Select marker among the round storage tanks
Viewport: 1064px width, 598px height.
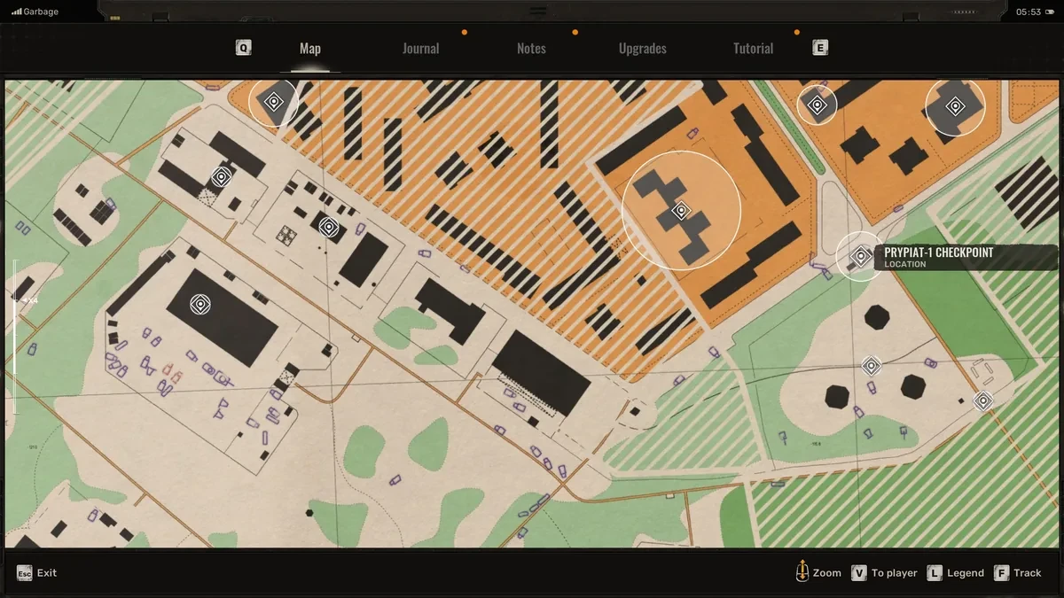(871, 365)
